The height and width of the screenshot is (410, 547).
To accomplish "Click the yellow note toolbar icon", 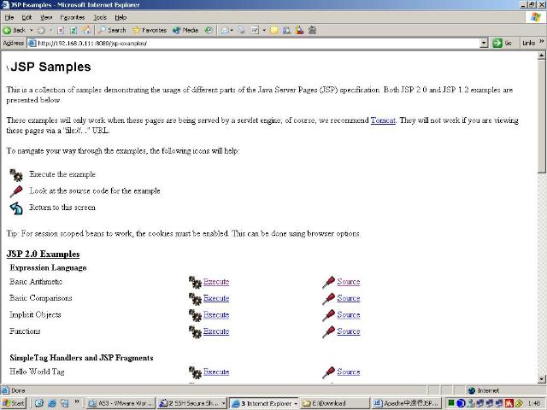I will [274, 31].
